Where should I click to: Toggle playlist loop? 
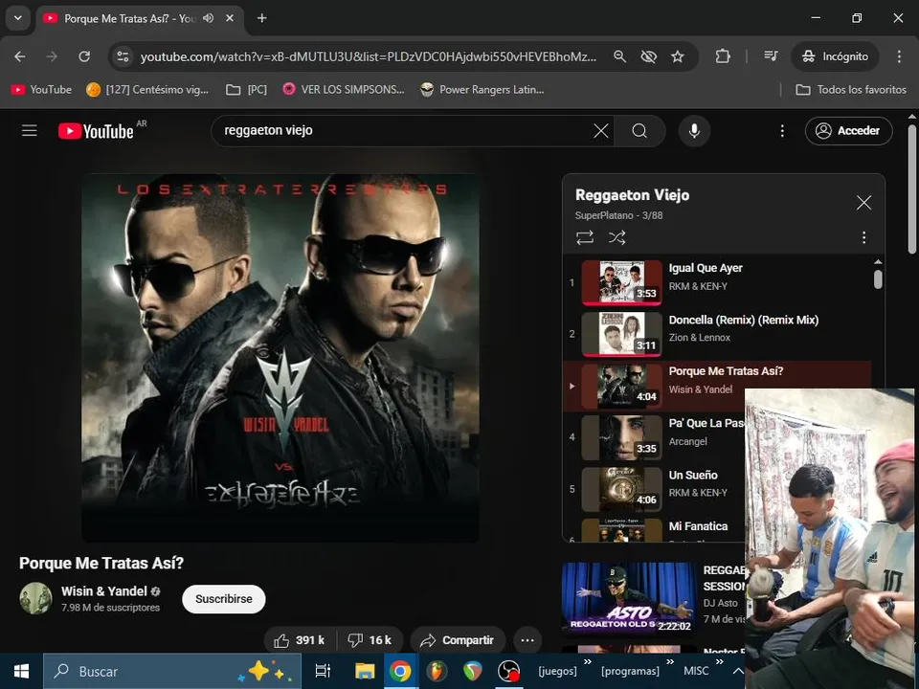tap(585, 237)
